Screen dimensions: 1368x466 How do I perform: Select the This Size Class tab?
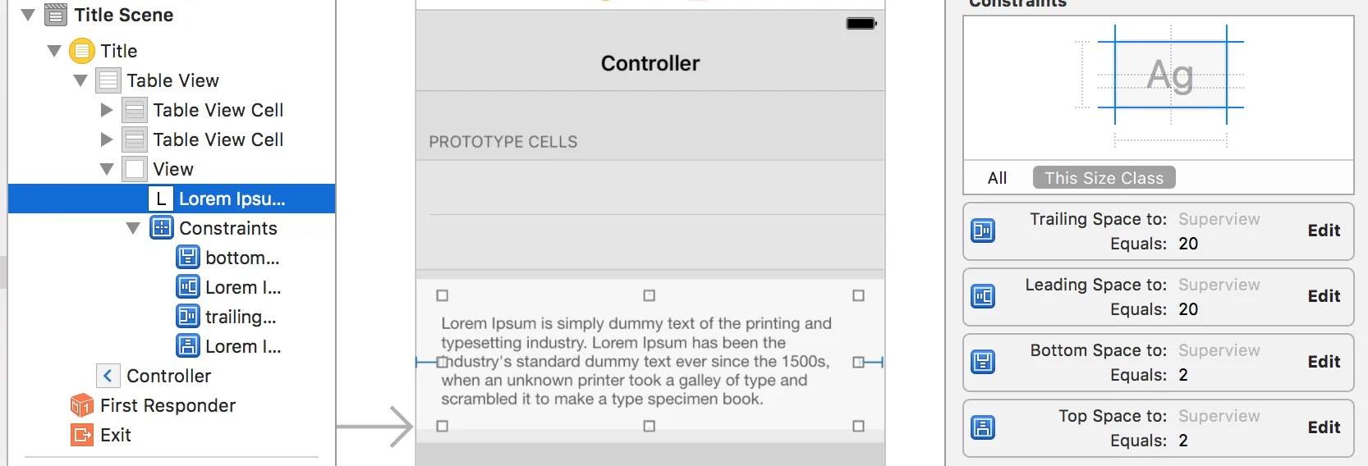point(1104,178)
